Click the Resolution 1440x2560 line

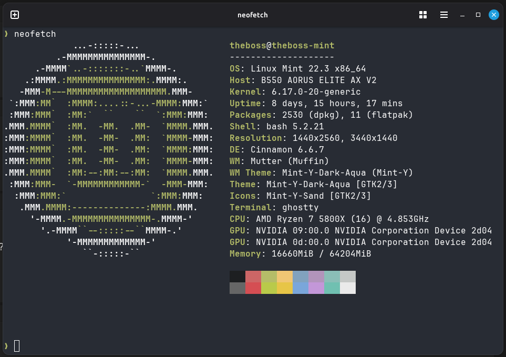pyautogui.click(x=313, y=138)
